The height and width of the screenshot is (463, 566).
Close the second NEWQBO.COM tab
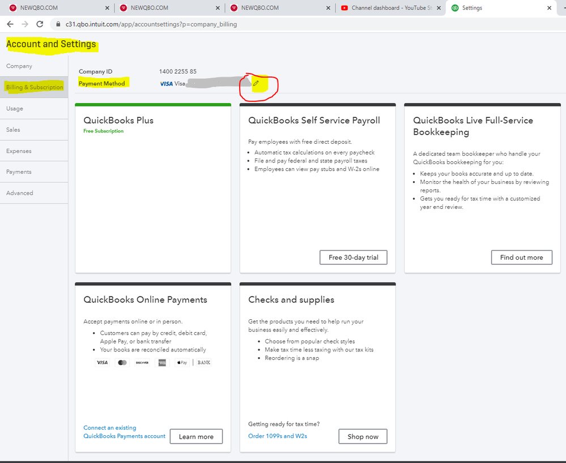[x=218, y=8]
